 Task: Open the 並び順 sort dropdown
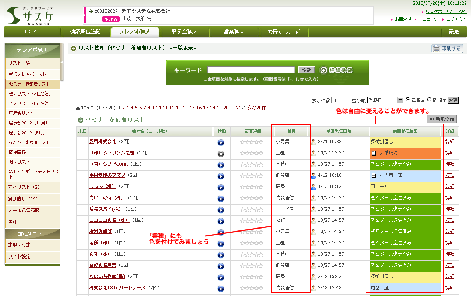coord(400,100)
